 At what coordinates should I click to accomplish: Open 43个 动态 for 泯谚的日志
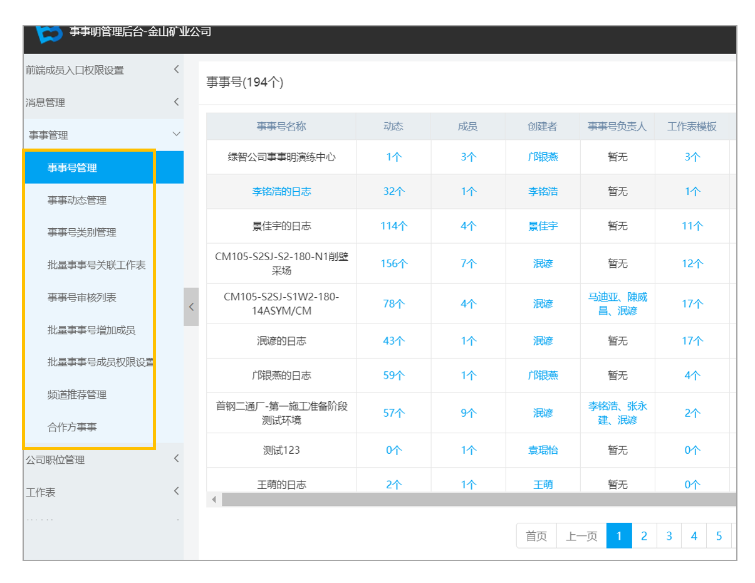point(393,341)
